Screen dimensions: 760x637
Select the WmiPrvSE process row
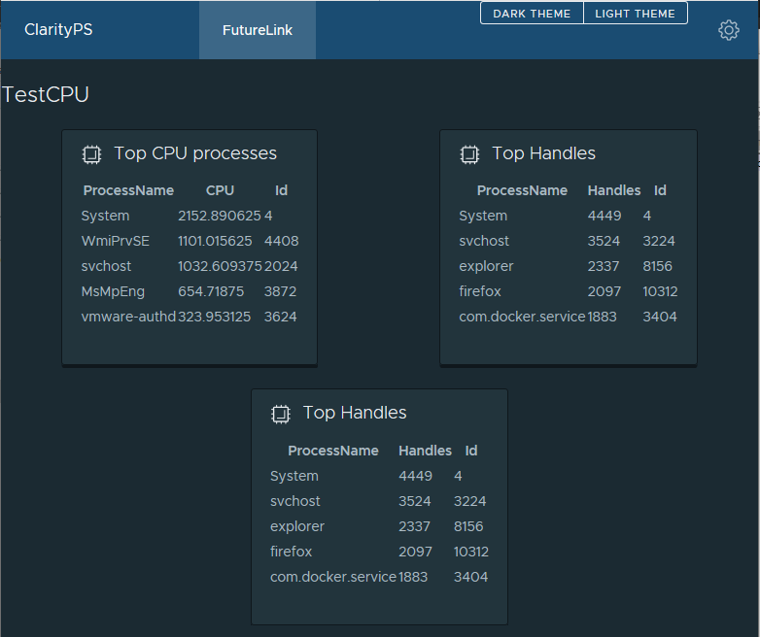[116, 241]
